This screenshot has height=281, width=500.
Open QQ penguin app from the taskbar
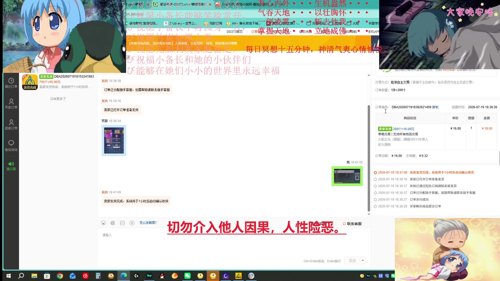tap(162, 276)
